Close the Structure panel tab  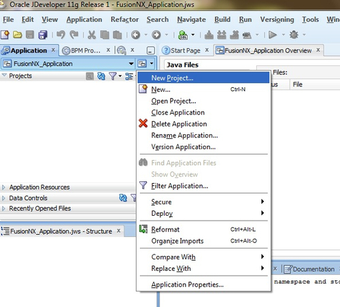click(x=118, y=231)
